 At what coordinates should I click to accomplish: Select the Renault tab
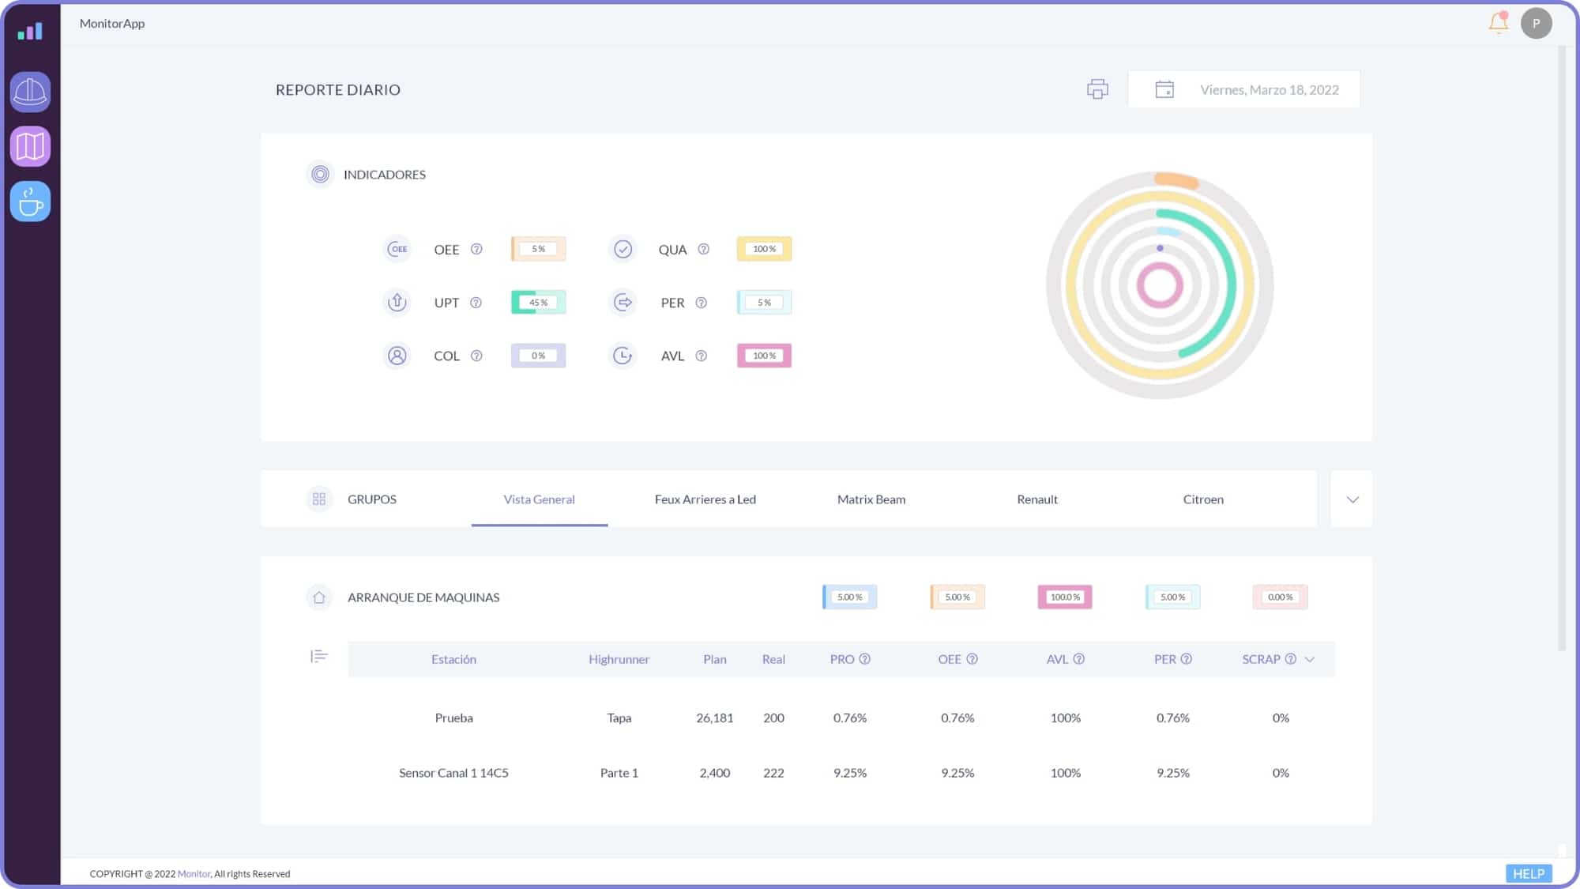(1036, 499)
